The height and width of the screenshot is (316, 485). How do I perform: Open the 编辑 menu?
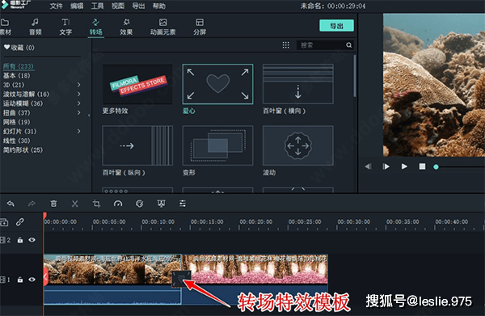tap(77, 6)
